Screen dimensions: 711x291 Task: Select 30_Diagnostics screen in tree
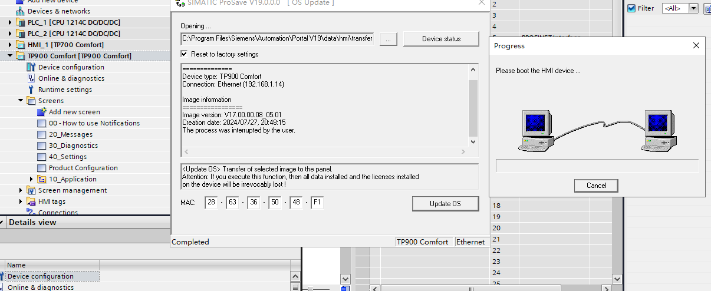[73, 145]
